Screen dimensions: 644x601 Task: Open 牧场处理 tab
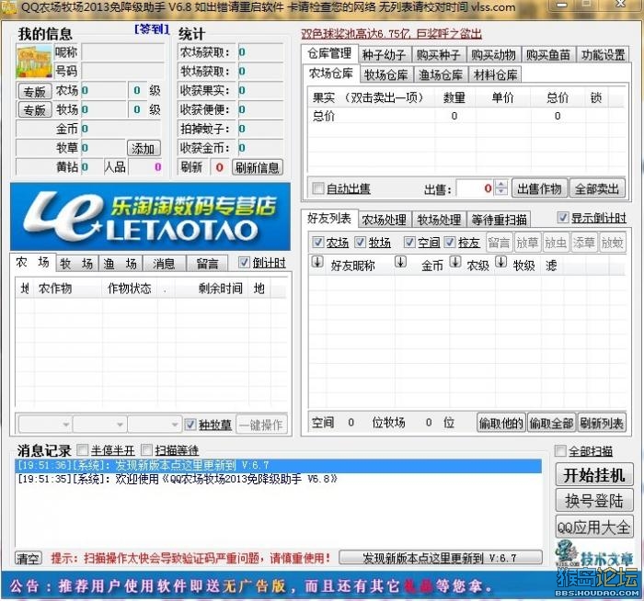[x=439, y=220]
